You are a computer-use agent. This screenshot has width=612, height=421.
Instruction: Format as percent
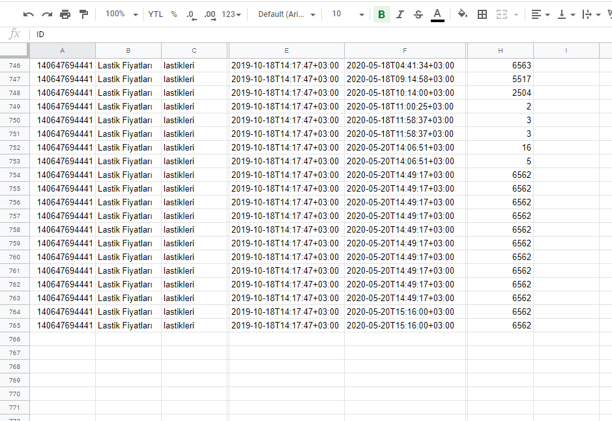174,14
